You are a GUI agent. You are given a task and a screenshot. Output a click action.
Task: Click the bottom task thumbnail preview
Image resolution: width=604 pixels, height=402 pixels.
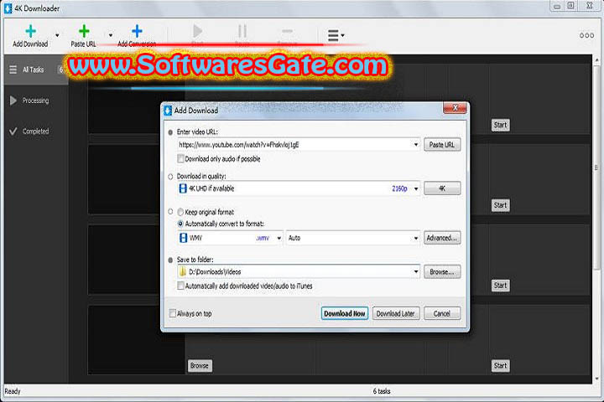137,340
